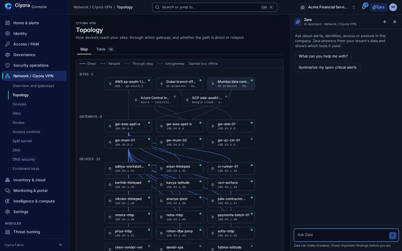Click the Inventory & cloud icon
This screenshot has height=251, width=402.
point(8,180)
